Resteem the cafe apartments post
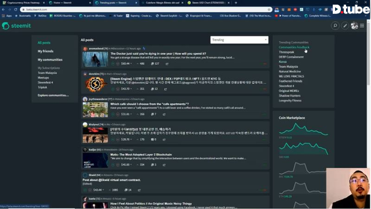This screenshot has width=371, height=209. (x=164, y=114)
